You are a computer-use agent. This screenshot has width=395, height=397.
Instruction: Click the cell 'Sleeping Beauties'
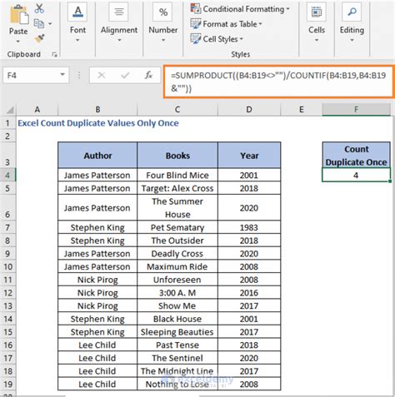(x=177, y=332)
